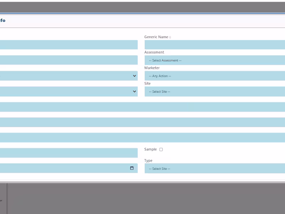Open the Marketer Any Action dropdown
Image resolution: width=285 pixels, height=214 pixels.
click(215, 76)
